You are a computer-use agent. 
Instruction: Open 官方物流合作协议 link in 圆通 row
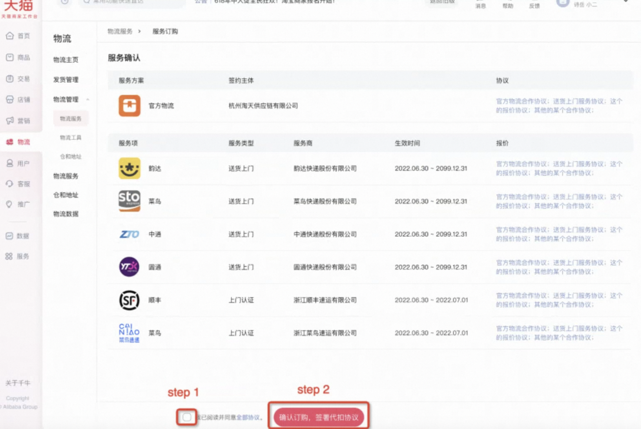click(x=521, y=263)
